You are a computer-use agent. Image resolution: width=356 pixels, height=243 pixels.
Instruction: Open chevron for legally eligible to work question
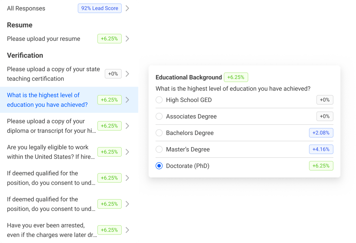coord(127,152)
